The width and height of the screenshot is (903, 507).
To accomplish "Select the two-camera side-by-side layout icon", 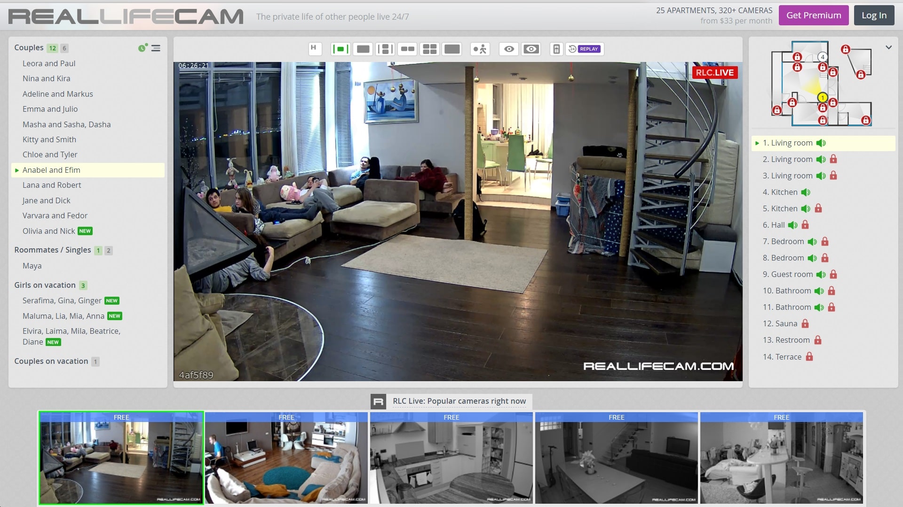I will pyautogui.click(x=407, y=49).
